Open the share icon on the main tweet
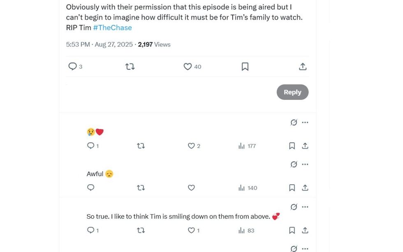Image resolution: width=403 pixels, height=252 pixels. [303, 66]
